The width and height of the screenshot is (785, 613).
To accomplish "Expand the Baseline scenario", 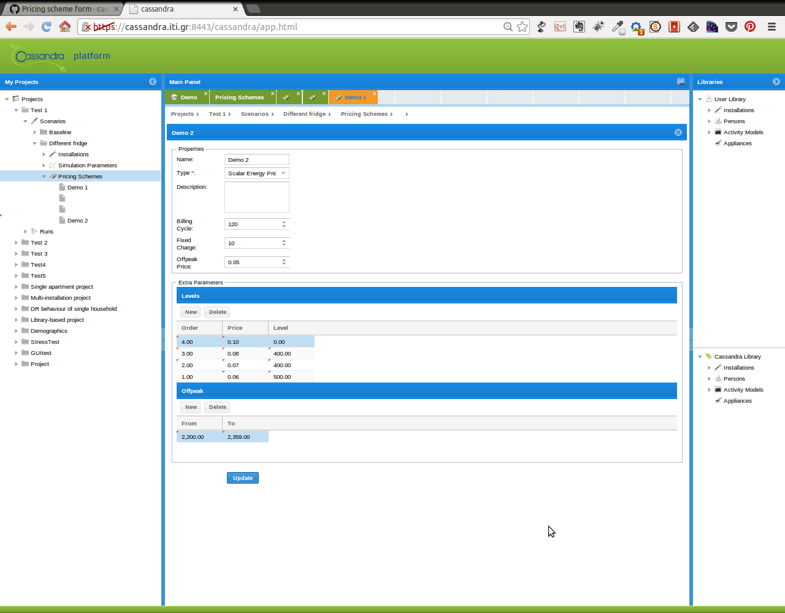I will pos(34,132).
